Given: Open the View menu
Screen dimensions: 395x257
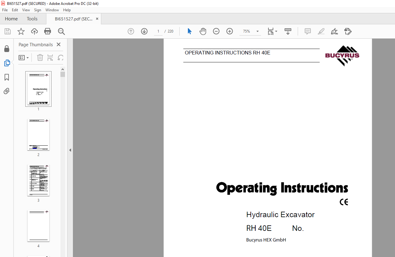Looking at the screenshot, I should click(x=26, y=10).
